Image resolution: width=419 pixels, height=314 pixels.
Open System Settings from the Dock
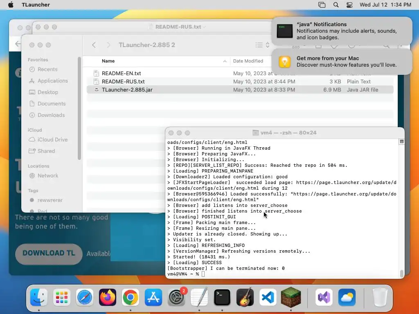coord(176,297)
